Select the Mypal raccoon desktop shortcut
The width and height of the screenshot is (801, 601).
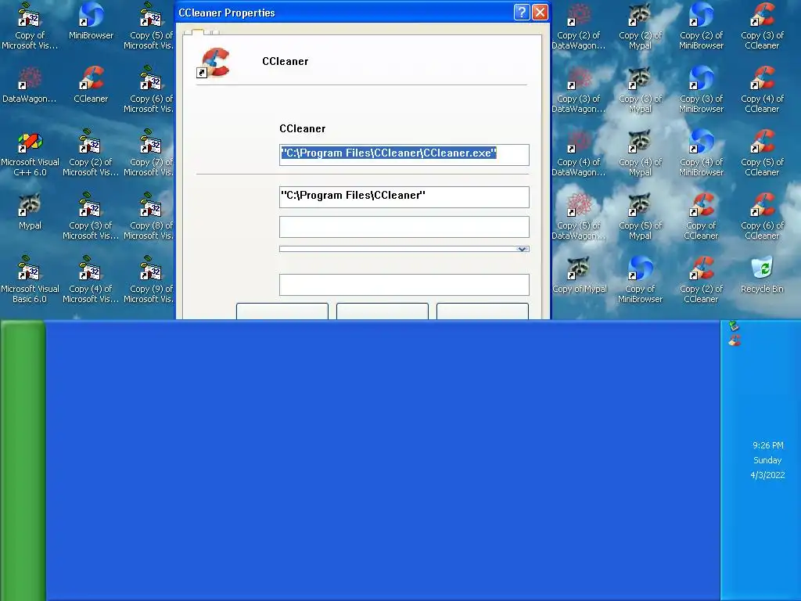tap(30, 212)
